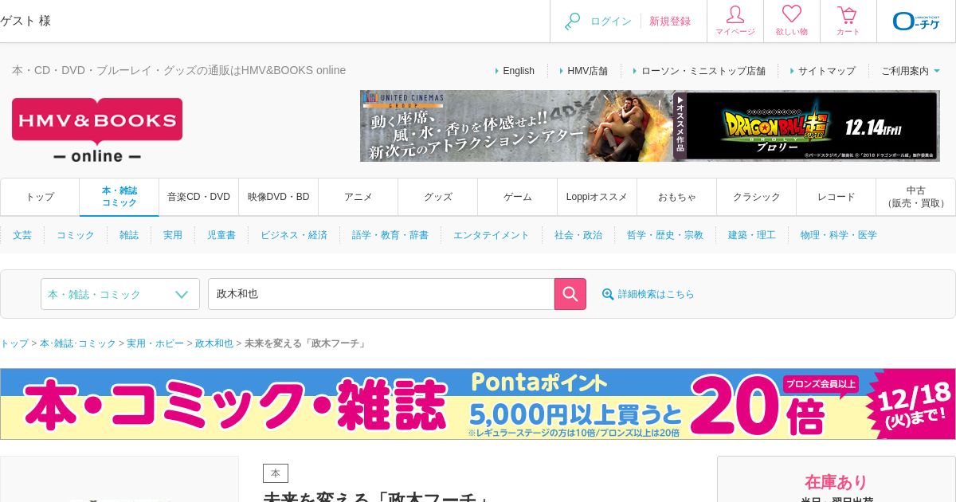956x502 pixels.
Task: Click the magnifier search button
Action: coord(570,294)
